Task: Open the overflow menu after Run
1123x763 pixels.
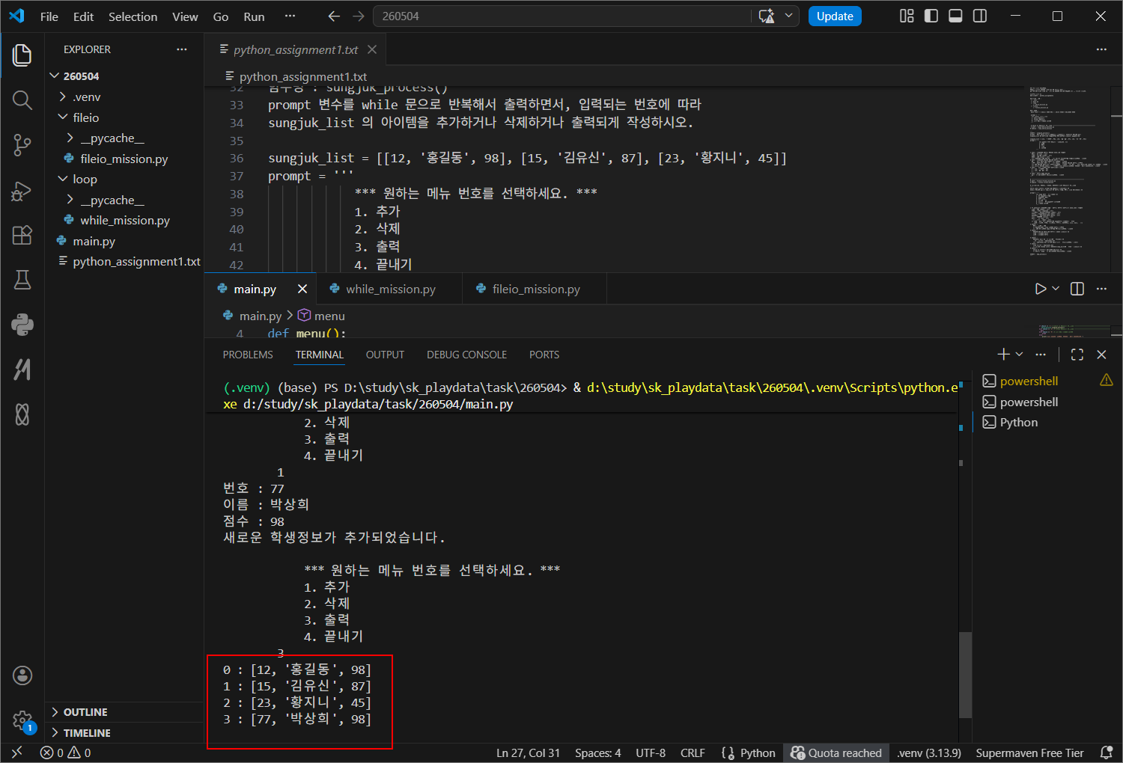Action: pyautogui.click(x=290, y=16)
